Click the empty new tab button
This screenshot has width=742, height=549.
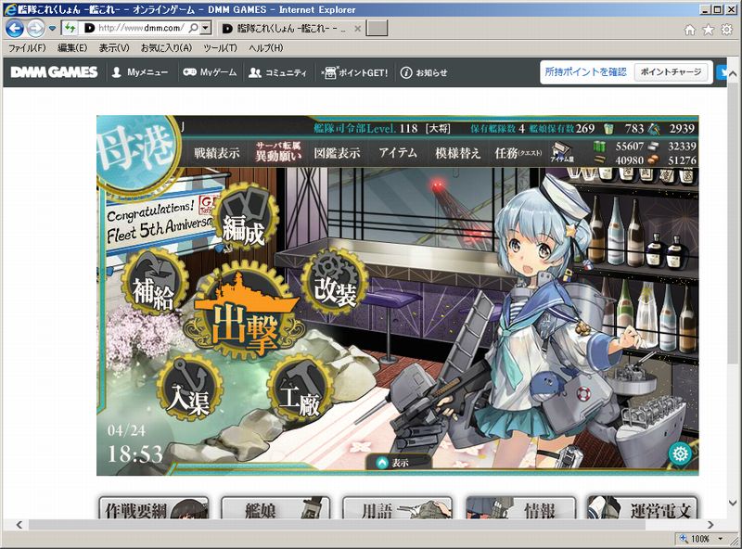(377, 28)
